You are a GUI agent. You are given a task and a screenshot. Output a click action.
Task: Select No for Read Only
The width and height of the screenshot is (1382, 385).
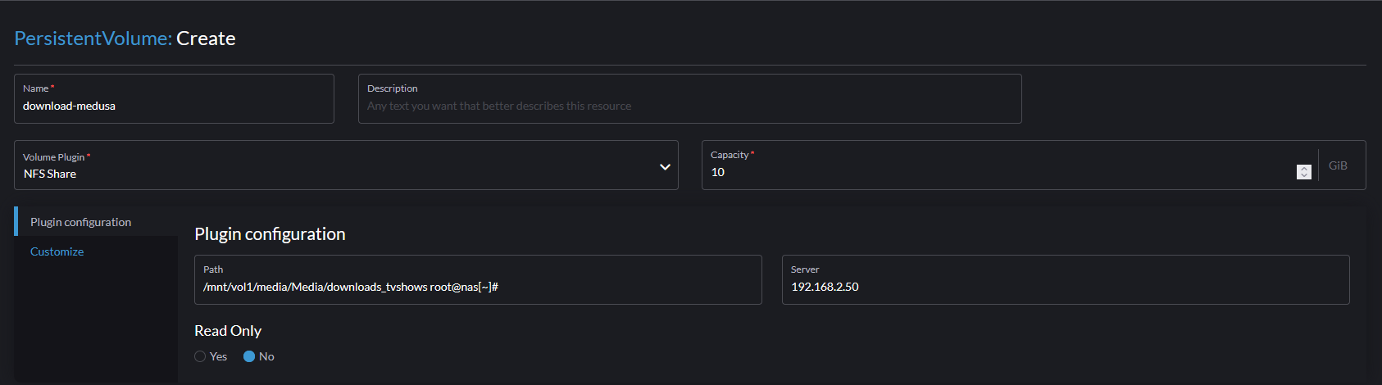(x=249, y=356)
